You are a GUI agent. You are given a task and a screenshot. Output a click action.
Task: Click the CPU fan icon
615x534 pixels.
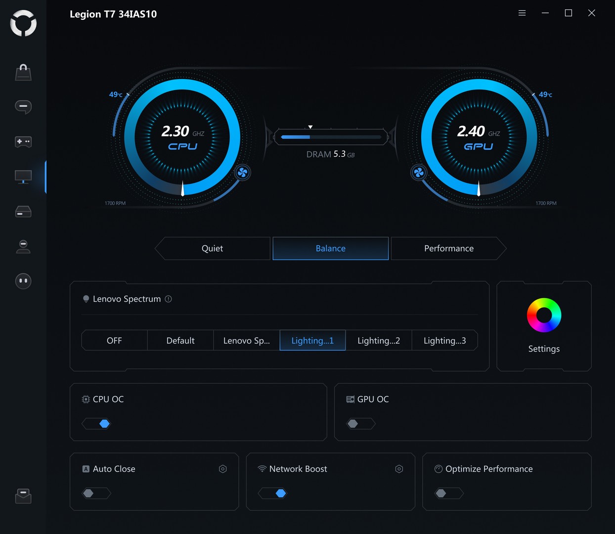[x=242, y=173]
